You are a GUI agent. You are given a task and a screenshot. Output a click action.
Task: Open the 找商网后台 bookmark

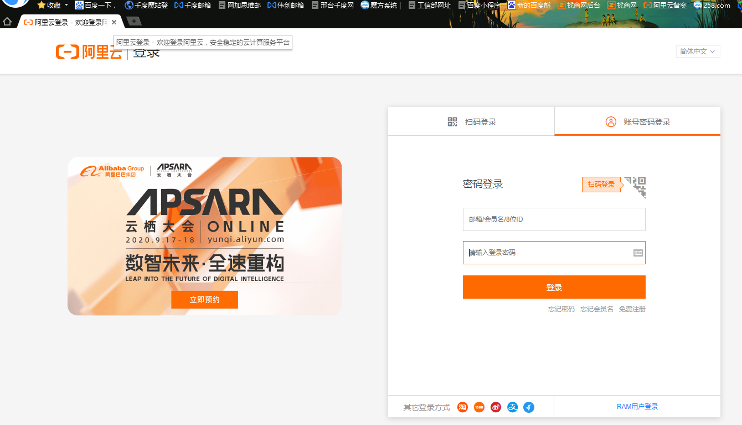(x=579, y=5)
